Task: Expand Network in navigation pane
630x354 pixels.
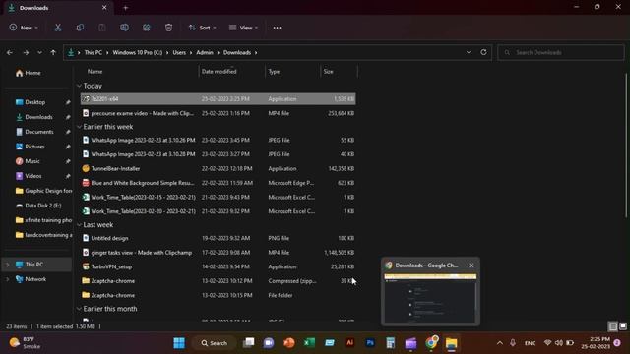Action: (7, 279)
